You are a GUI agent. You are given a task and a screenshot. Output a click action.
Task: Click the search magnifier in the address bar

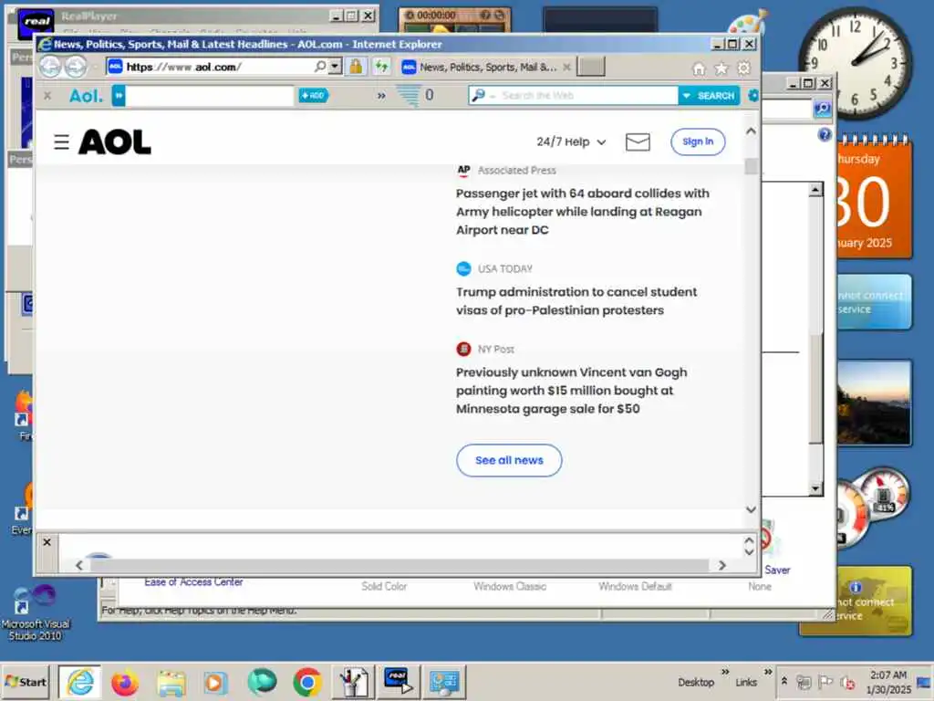point(320,66)
